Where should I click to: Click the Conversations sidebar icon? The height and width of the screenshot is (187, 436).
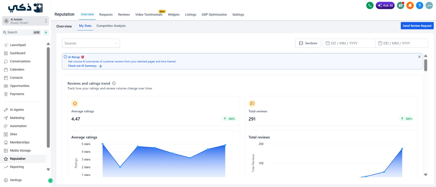pos(6,61)
